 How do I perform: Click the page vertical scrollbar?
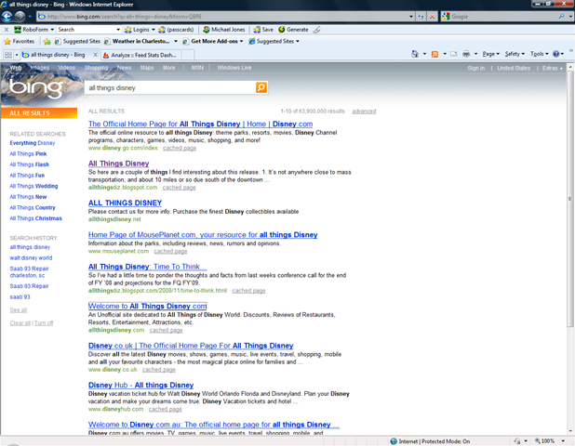click(569, 249)
